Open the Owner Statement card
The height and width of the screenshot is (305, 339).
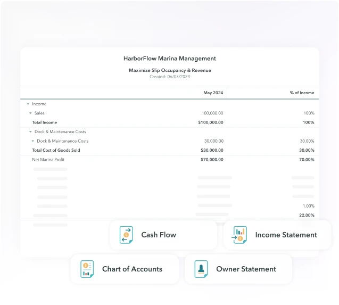(238, 269)
